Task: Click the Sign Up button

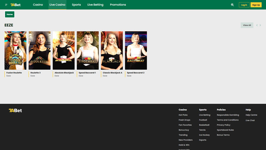Action: 256,5
